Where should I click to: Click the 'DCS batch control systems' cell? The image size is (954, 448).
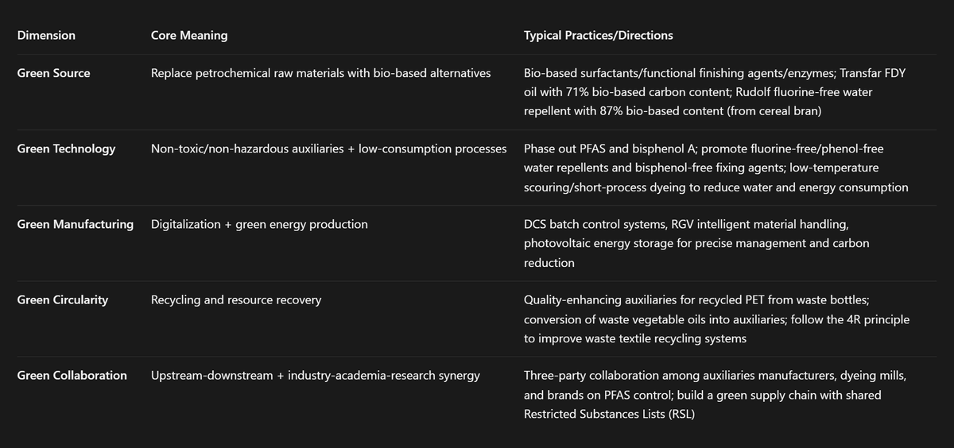pyautogui.click(x=696, y=243)
